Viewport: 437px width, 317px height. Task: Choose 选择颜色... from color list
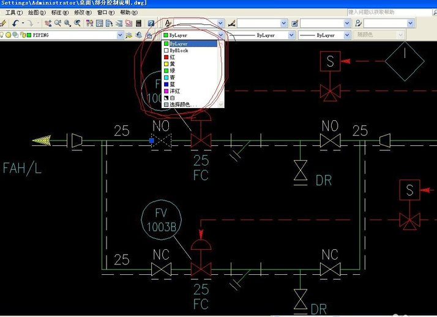[183, 104]
